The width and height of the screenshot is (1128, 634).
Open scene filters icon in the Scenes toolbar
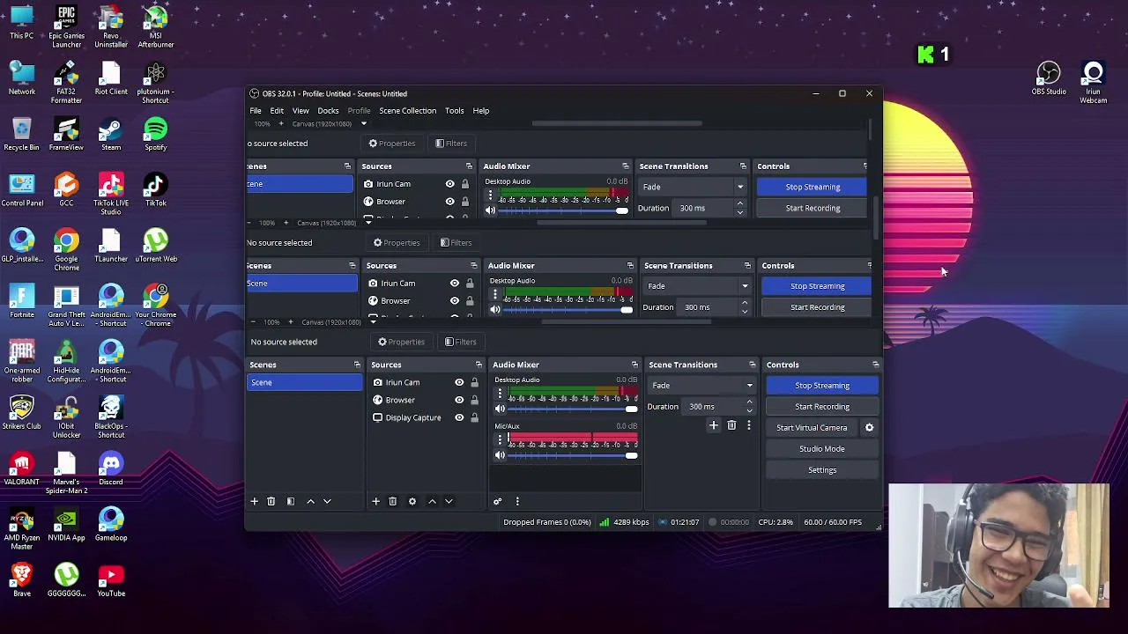pyautogui.click(x=290, y=501)
